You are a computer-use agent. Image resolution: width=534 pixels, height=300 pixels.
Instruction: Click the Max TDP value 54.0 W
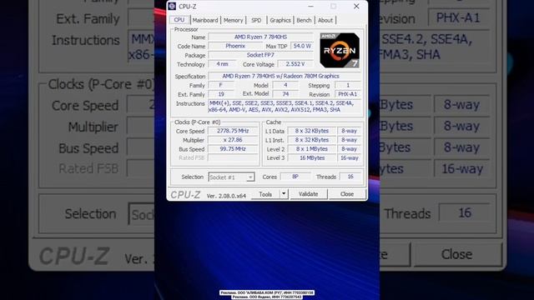click(302, 46)
